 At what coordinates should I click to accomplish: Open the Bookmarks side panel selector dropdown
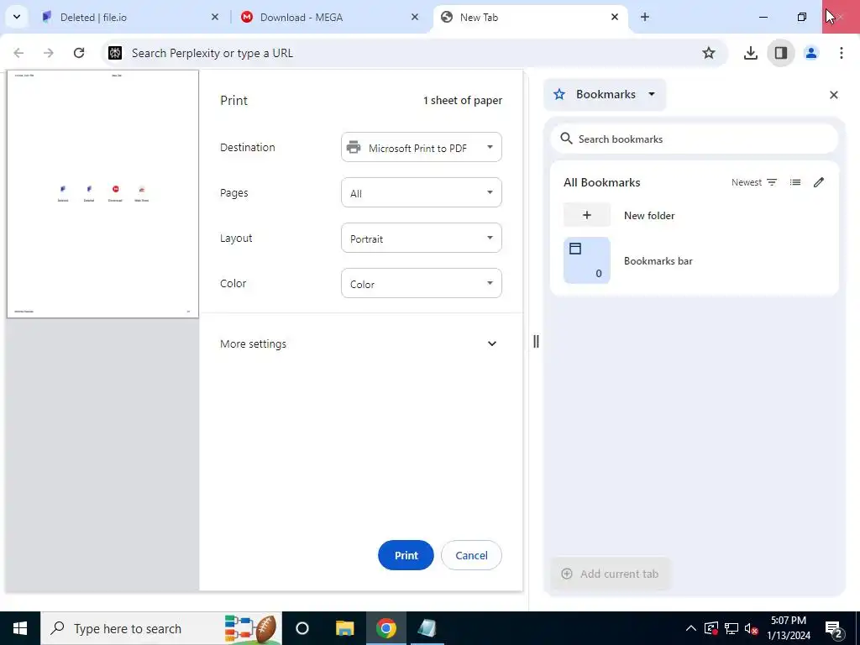click(x=605, y=94)
